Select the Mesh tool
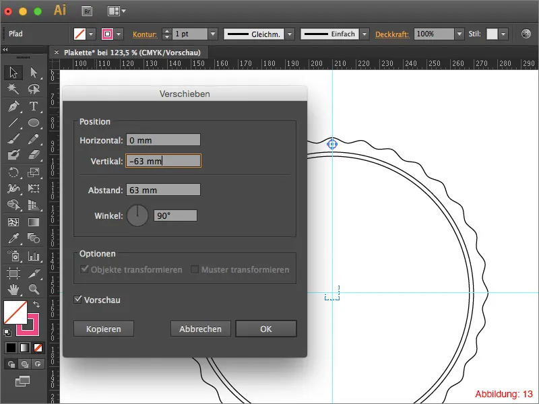Viewport: 539px width, 404px height. pos(13,222)
